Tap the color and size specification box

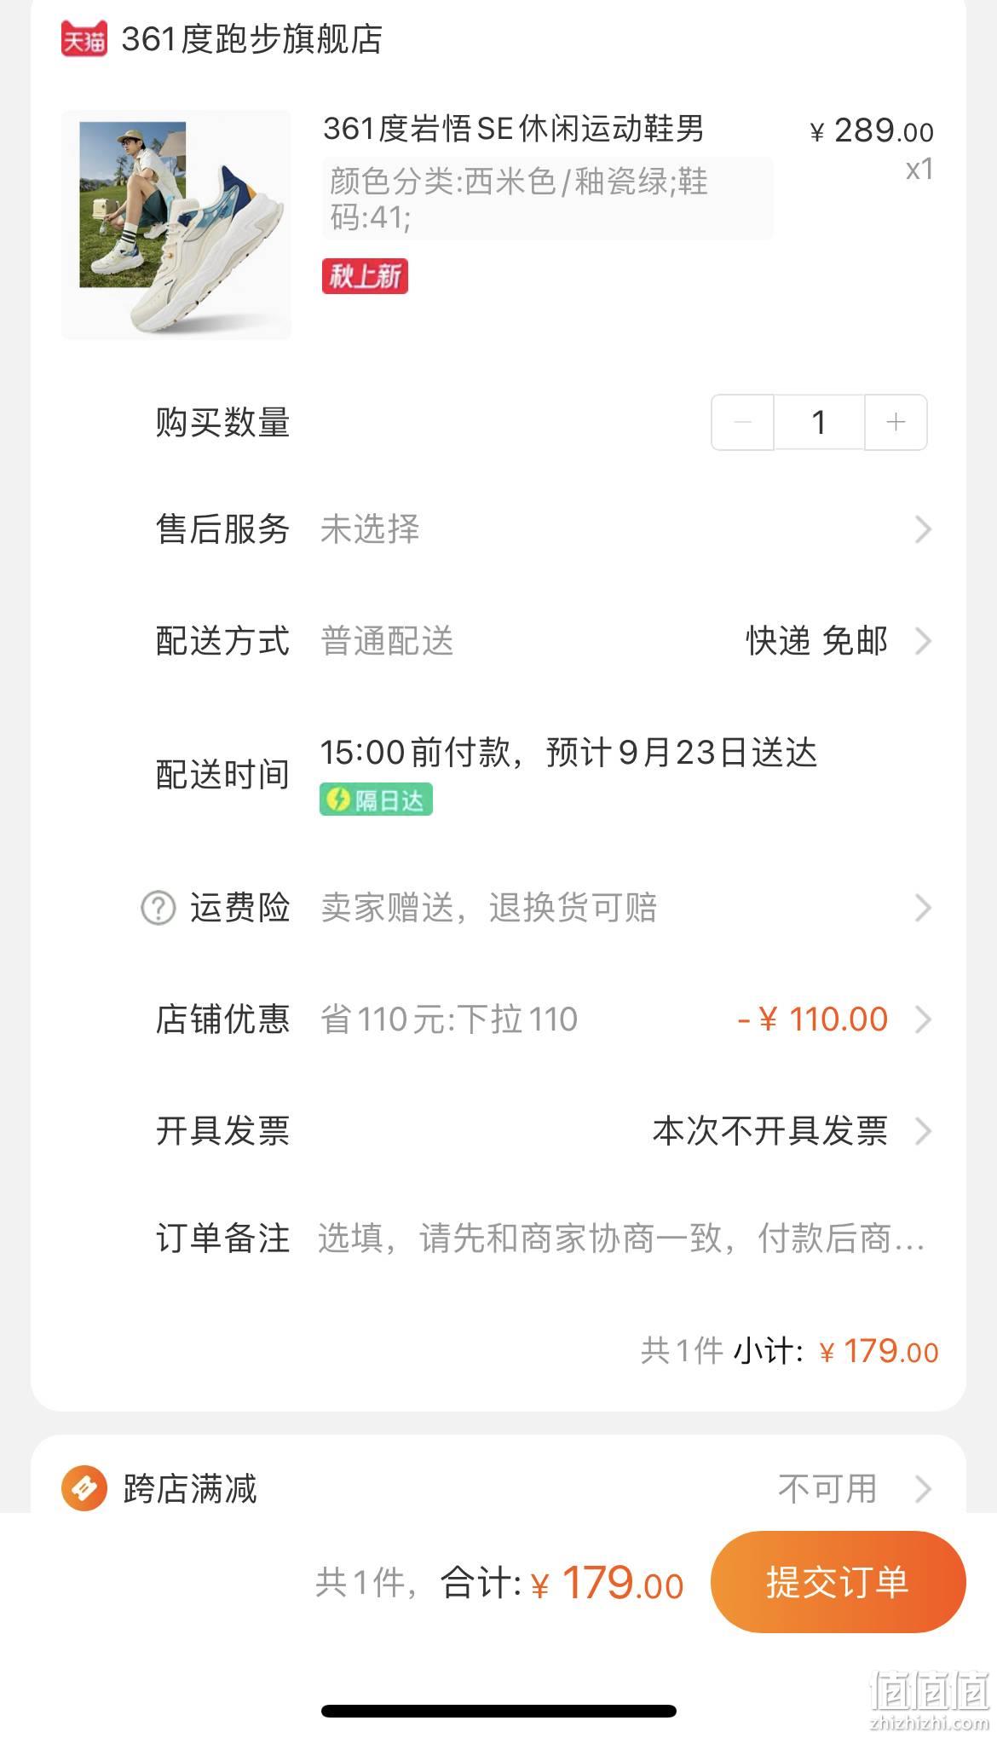[x=548, y=199]
